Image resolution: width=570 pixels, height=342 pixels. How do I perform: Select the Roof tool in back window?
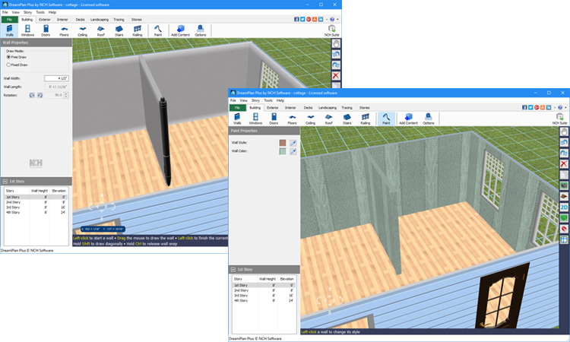(100, 30)
